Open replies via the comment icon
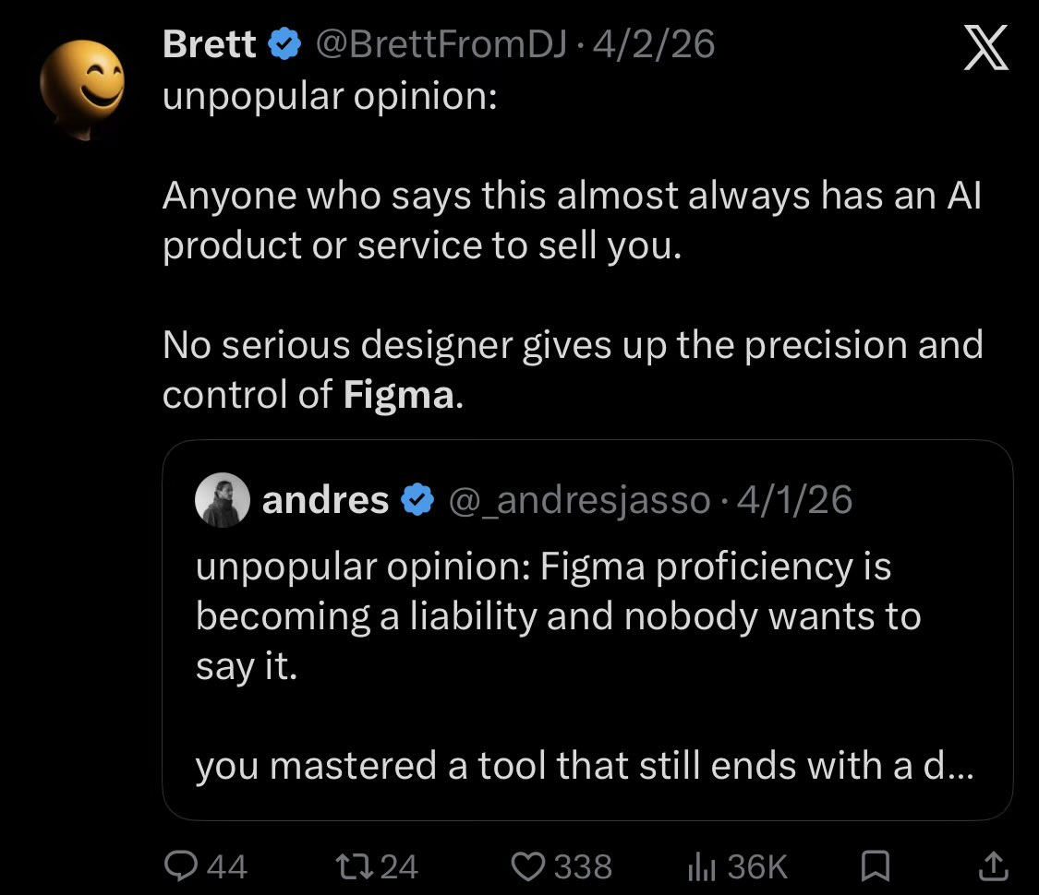The height and width of the screenshot is (895, 1039). [x=179, y=865]
